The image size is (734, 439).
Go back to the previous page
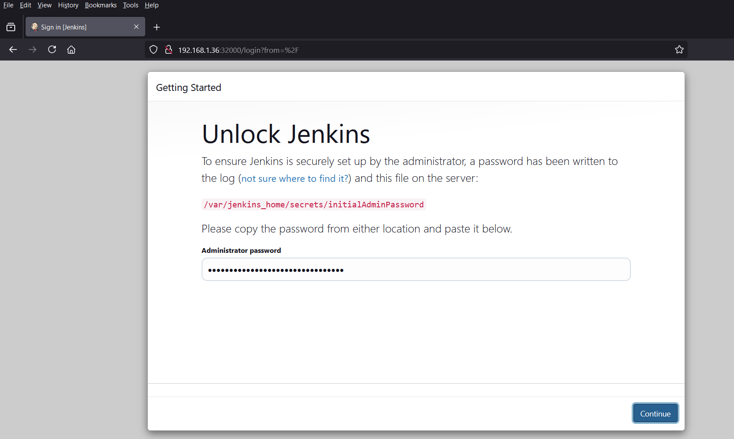coord(13,50)
